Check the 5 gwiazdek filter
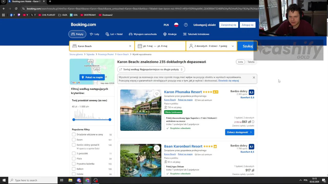The image size is (328, 184). pos(74,153)
